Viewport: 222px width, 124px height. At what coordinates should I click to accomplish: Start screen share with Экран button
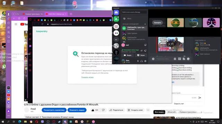[141, 55]
